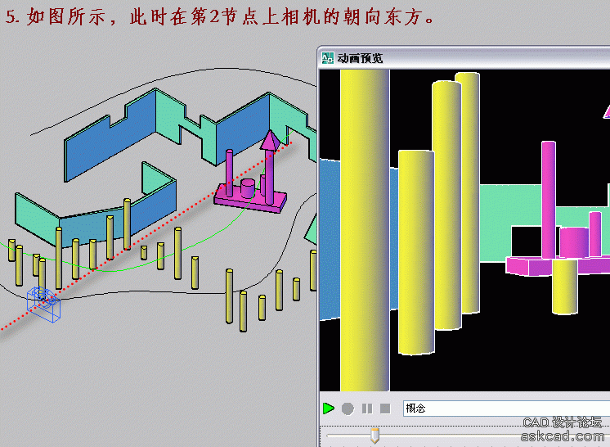Pause the animation preview playback
Image resolution: width=610 pixels, height=447 pixels.
pyautogui.click(x=367, y=409)
